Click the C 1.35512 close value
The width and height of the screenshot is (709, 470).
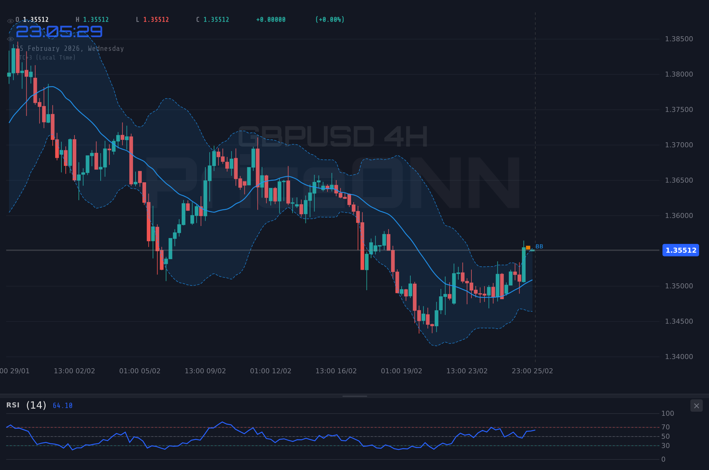click(212, 19)
